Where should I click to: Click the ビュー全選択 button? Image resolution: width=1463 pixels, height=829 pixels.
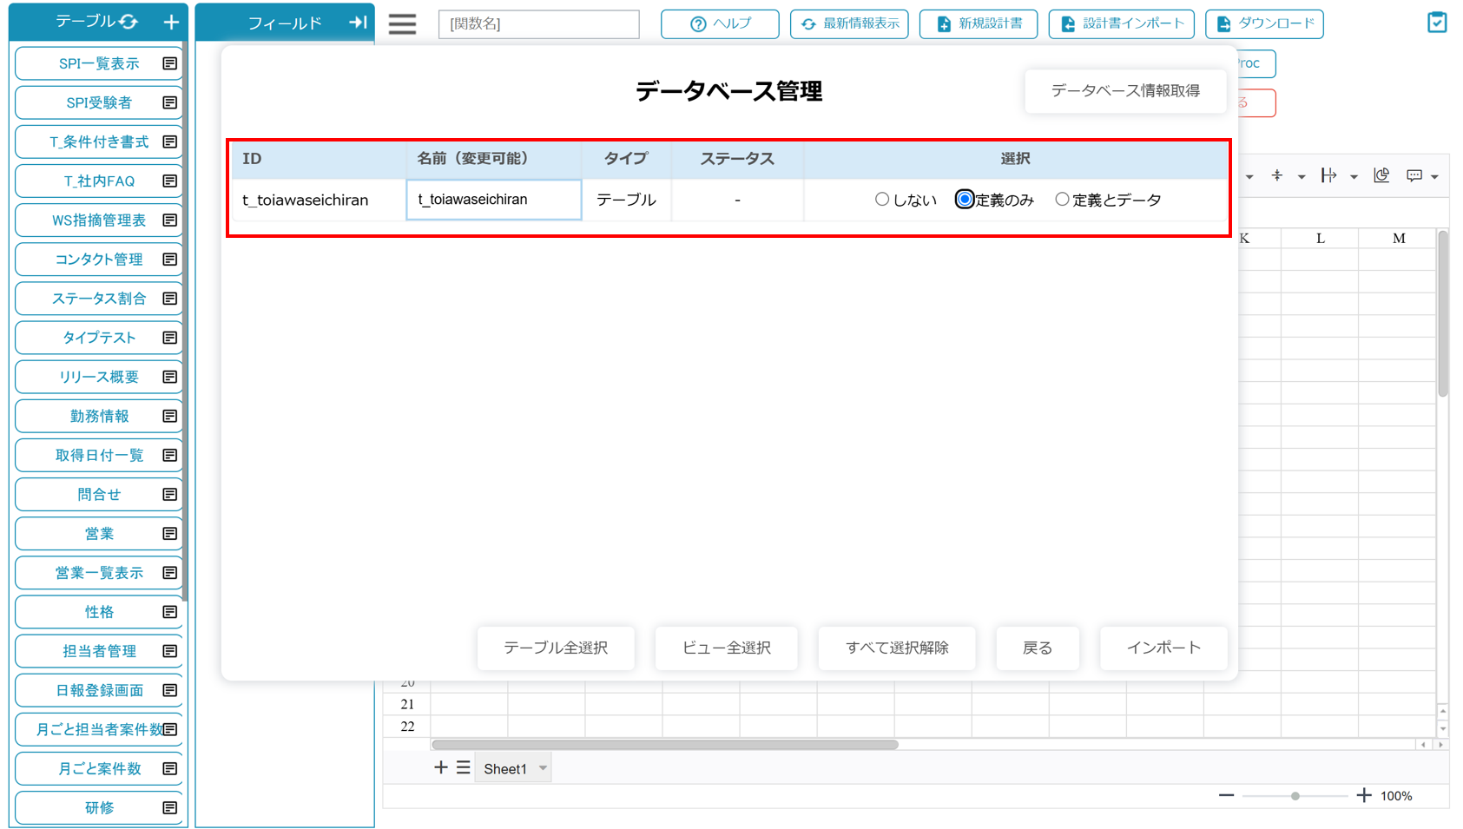727,648
